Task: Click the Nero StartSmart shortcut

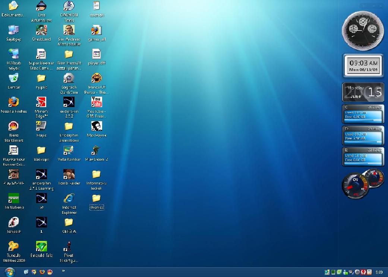Action: [x=13, y=126]
